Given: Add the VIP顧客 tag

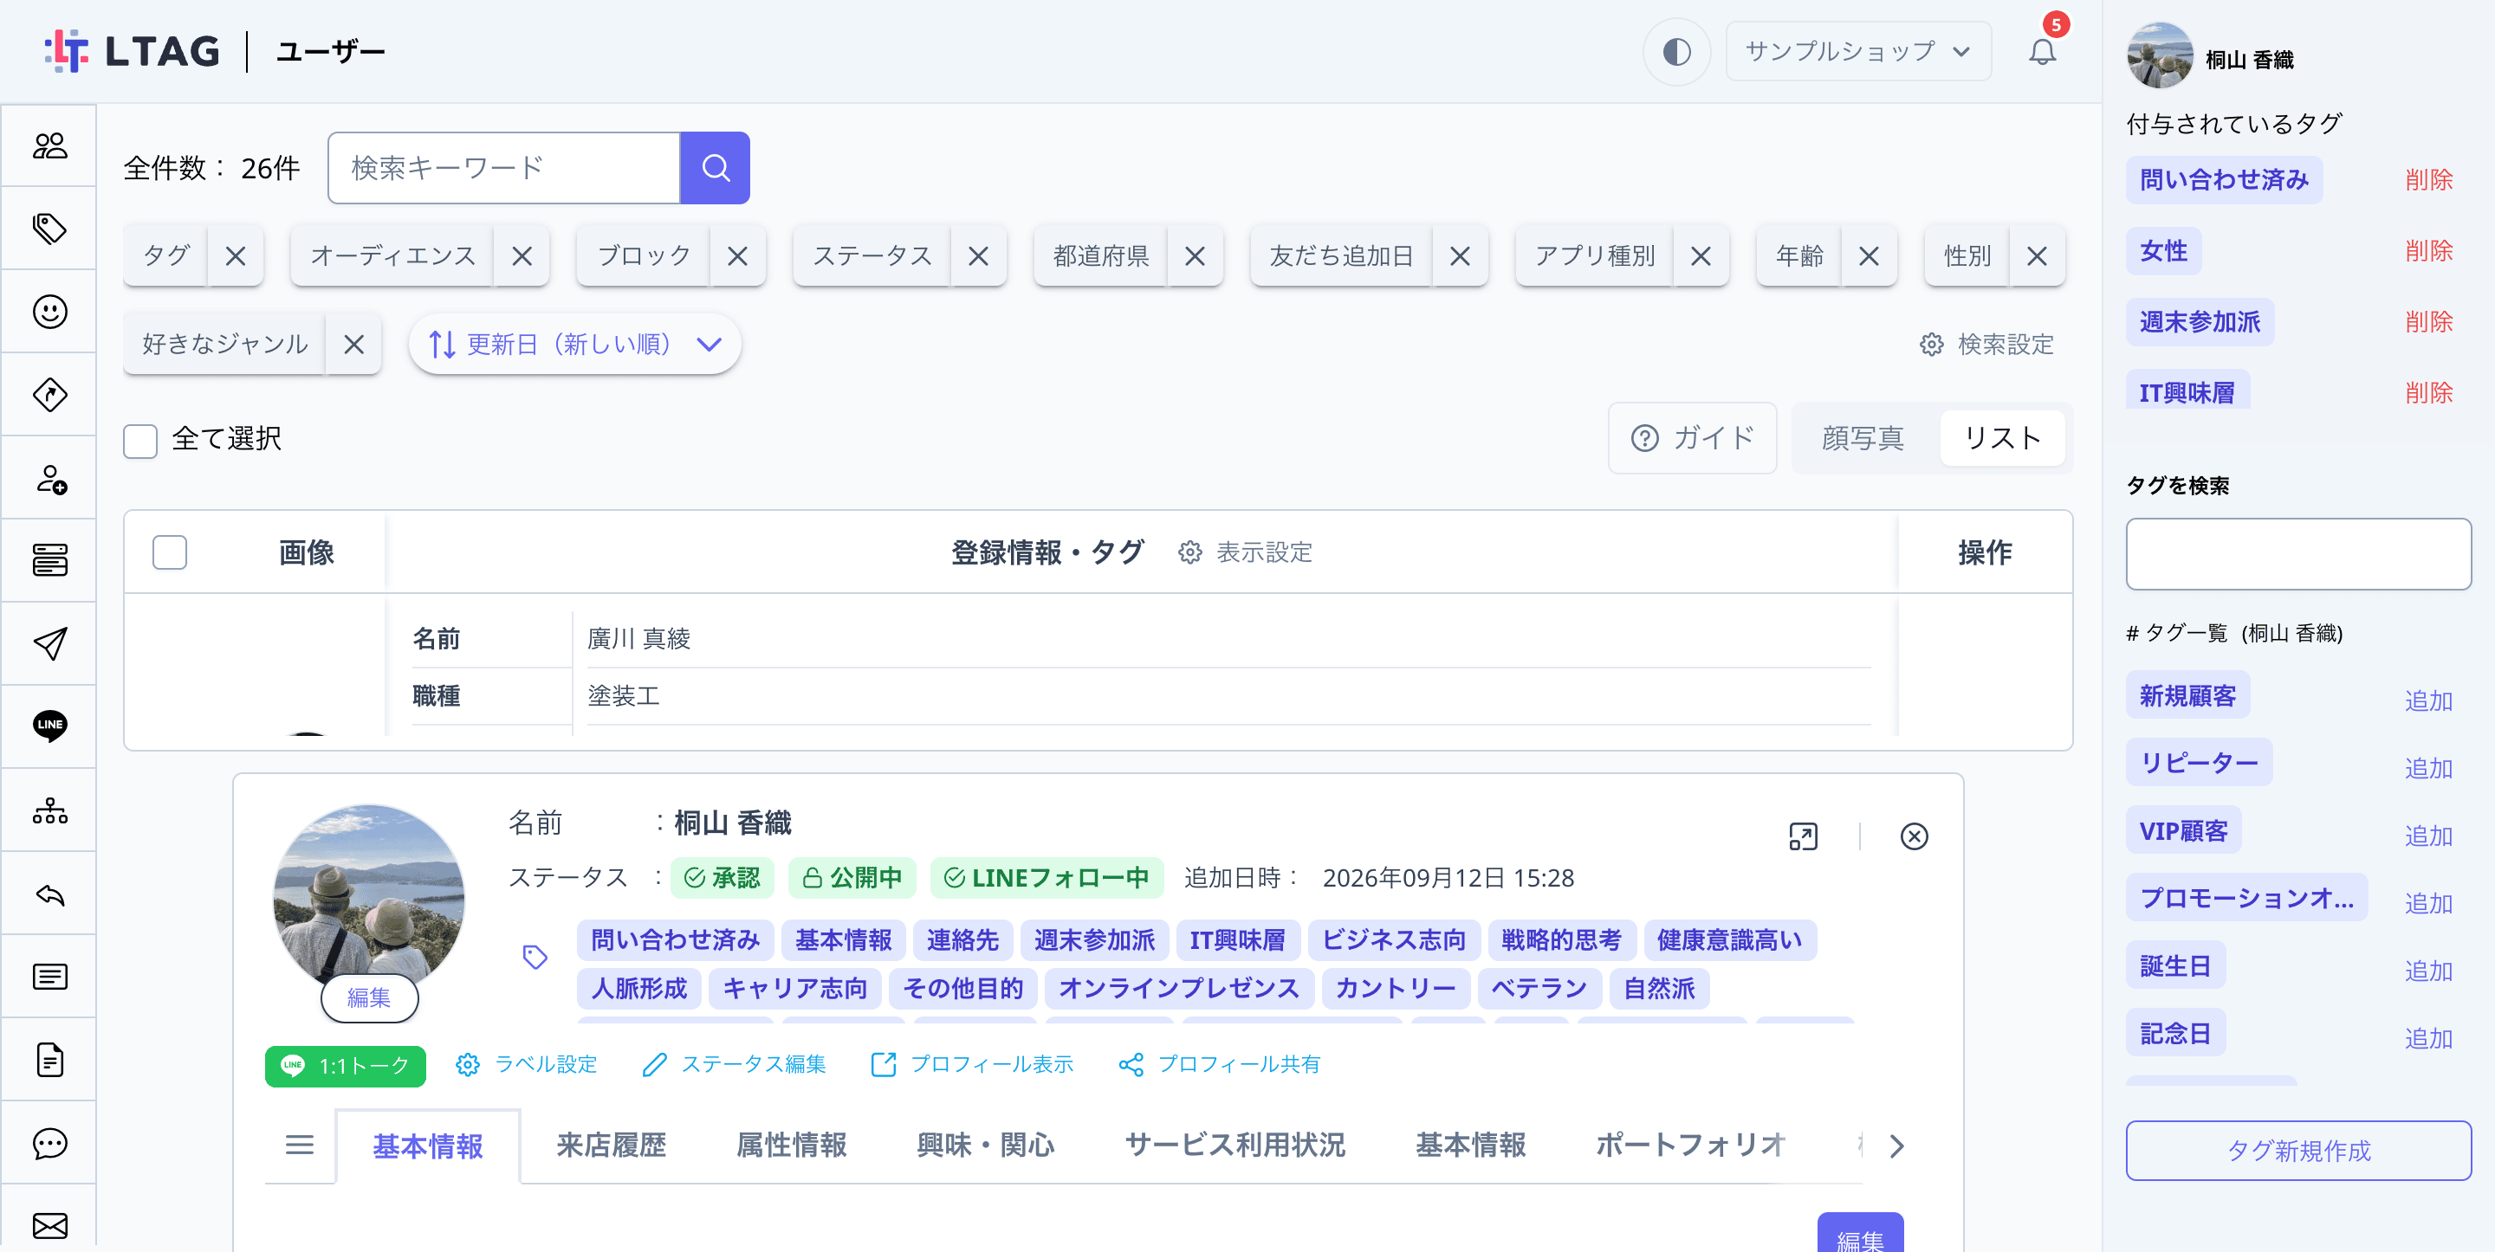Looking at the screenshot, I should coord(2428,835).
